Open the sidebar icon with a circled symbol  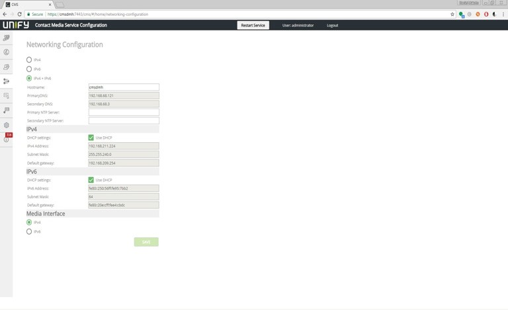click(6, 52)
